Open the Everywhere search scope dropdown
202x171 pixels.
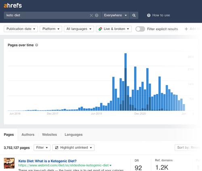click(x=116, y=15)
